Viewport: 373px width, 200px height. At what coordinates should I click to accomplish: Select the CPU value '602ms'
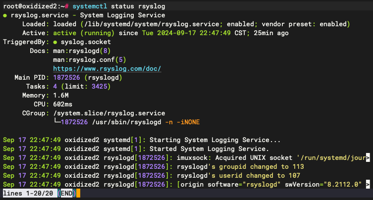(x=62, y=104)
